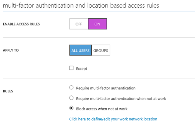Click the divider line above RULES section
The image size is (195, 123).
coord(97,78)
